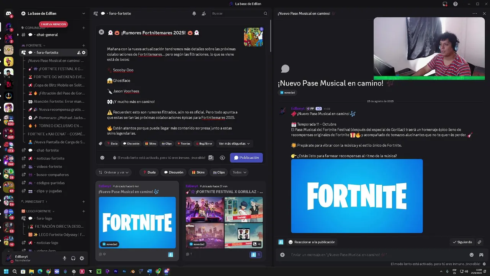Image resolution: width=490 pixels, height=276 pixels.
Task: Open FORTNITE FESTIVAL X GORILLAZ post card
Action: 224,220
